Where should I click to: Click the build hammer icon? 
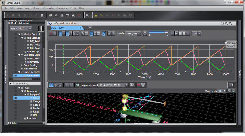coord(56,15)
